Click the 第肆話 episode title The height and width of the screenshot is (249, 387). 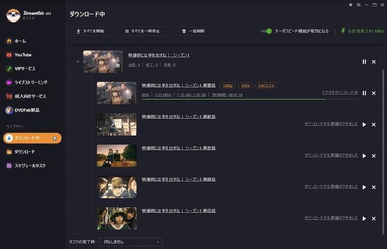point(179,180)
